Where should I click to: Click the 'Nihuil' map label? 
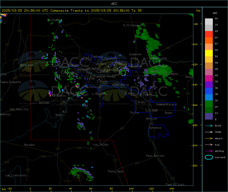point(60,115)
